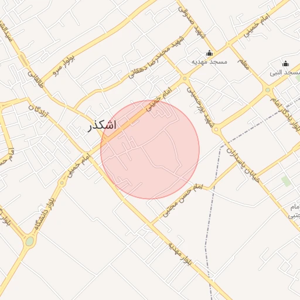
Task: Click the معلم street label
Action: coord(243,64)
